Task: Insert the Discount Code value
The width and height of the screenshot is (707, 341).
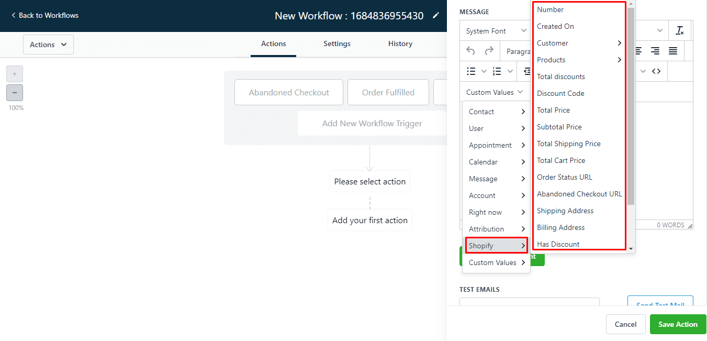Action: (x=578, y=93)
